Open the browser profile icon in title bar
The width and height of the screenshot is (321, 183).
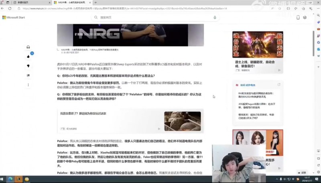tap(2, 2)
